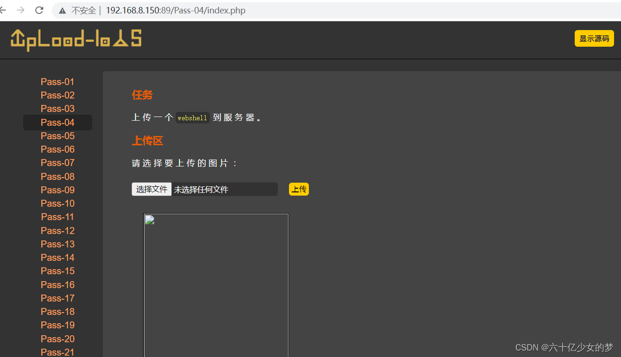The width and height of the screenshot is (621, 357).
Task: Click the 任务 section heading
Action: [x=141, y=95]
